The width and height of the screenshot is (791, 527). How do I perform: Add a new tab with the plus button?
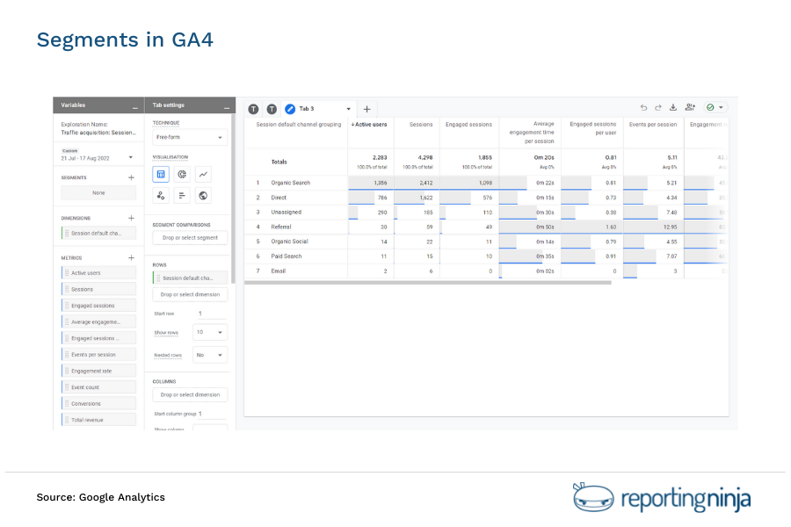tap(366, 108)
